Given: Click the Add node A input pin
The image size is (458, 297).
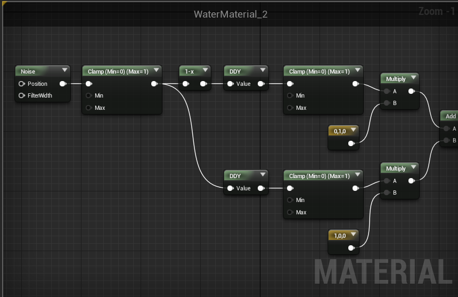Looking at the screenshot, I should coord(446,129).
